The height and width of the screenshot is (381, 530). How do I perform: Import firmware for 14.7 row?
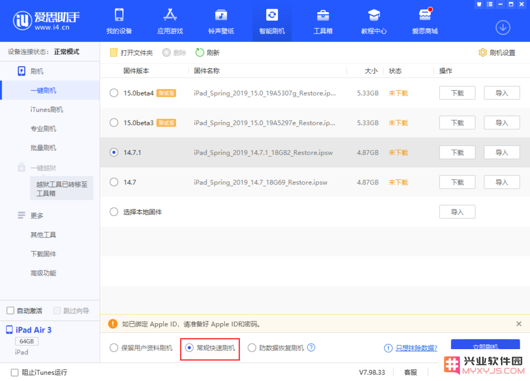click(502, 182)
